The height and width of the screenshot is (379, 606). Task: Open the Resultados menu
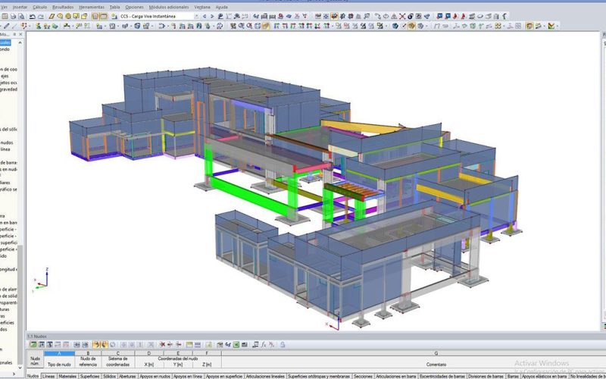tap(63, 7)
